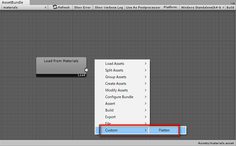The image size is (236, 146).
Task: Open the Assert submenu
Action: [x=122, y=104]
